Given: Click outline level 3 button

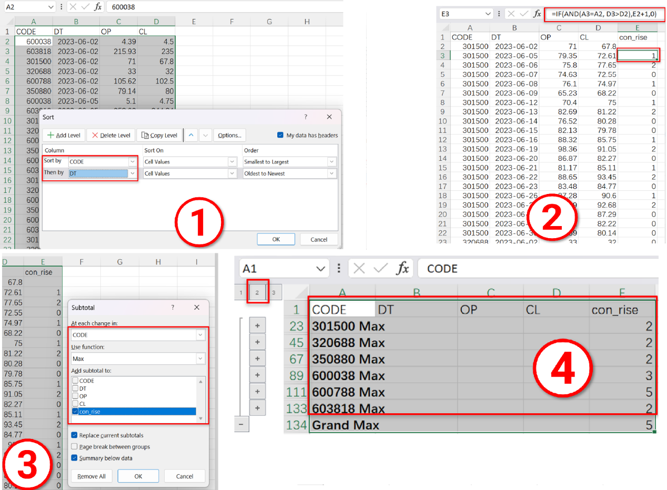Looking at the screenshot, I should click(x=273, y=293).
